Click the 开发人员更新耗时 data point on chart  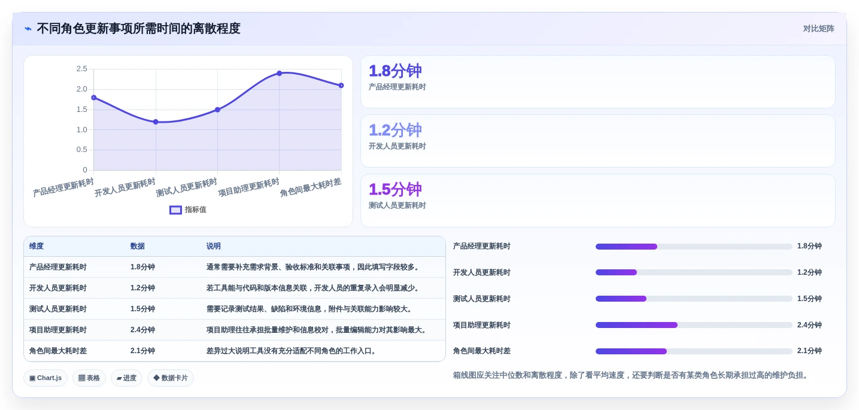point(156,122)
